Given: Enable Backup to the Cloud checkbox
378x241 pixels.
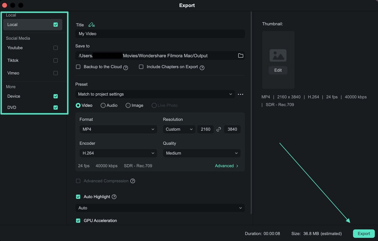Looking at the screenshot, I should [78, 67].
